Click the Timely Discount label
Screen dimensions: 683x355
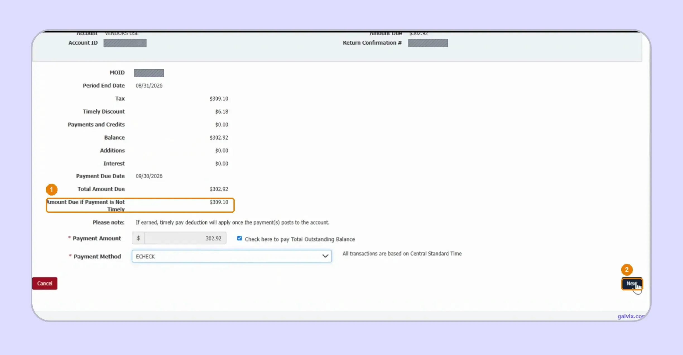click(104, 111)
